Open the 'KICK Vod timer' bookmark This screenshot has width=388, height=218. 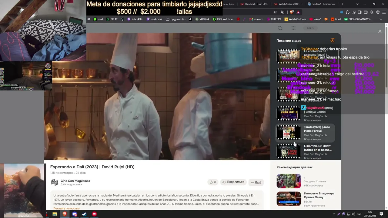(223, 19)
